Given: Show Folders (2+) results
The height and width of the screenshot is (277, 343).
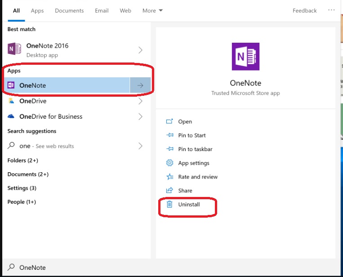Looking at the screenshot, I should click(x=23, y=161).
